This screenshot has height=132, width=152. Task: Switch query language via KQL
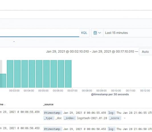(x=84, y=33)
